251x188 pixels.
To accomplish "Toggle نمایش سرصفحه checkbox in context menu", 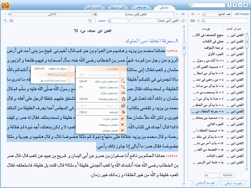I will point(123,125).
